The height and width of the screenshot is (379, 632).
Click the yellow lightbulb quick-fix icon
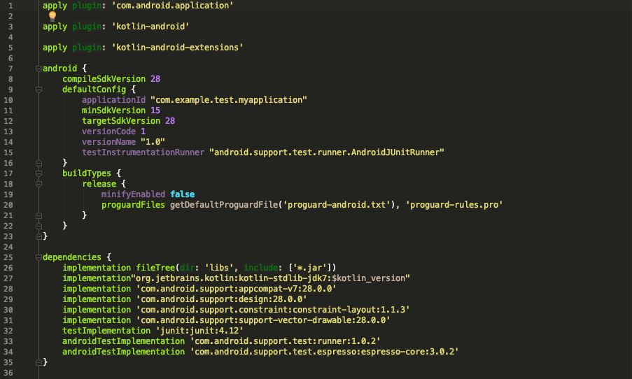(x=52, y=16)
